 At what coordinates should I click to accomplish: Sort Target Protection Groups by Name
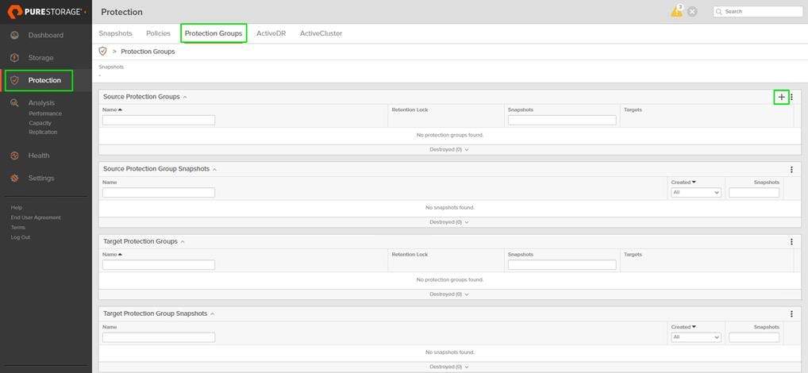[x=113, y=255]
